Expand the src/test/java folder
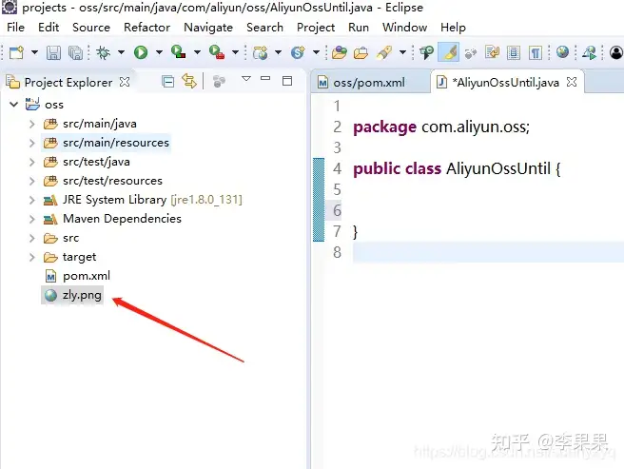Image resolution: width=624 pixels, height=469 pixels. (32, 162)
